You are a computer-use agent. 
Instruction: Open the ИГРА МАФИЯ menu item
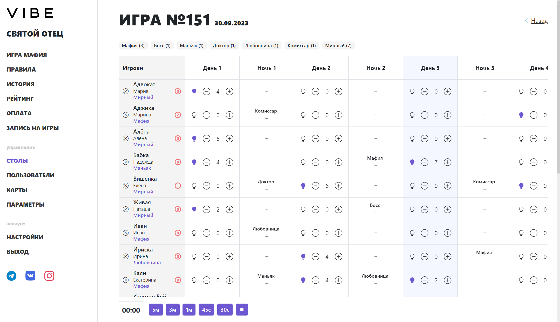pyautogui.click(x=27, y=55)
